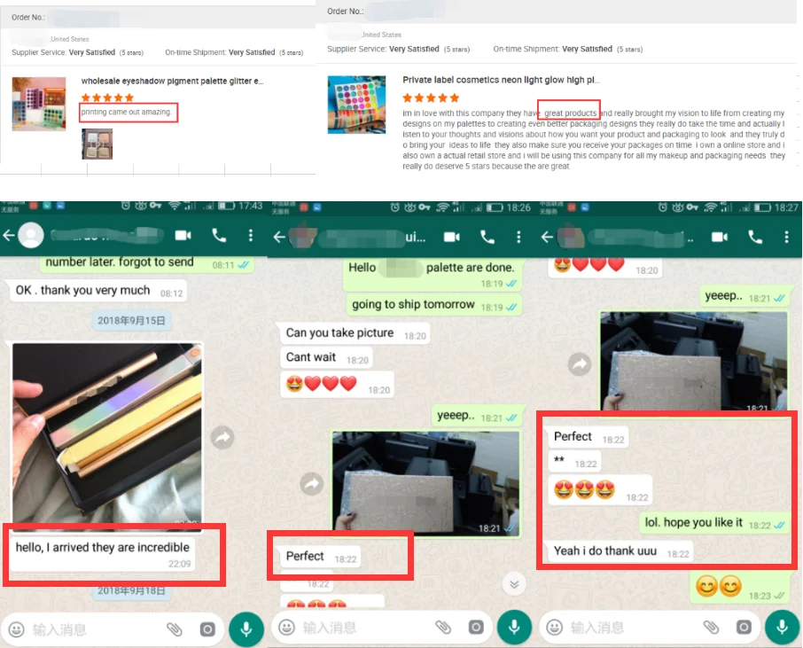Tap microphone button in the 18:26 chat
Screen dimensions: 803x648
tap(514, 627)
